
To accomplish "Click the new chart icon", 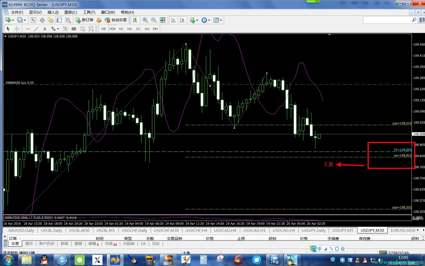I will tap(8, 20).
